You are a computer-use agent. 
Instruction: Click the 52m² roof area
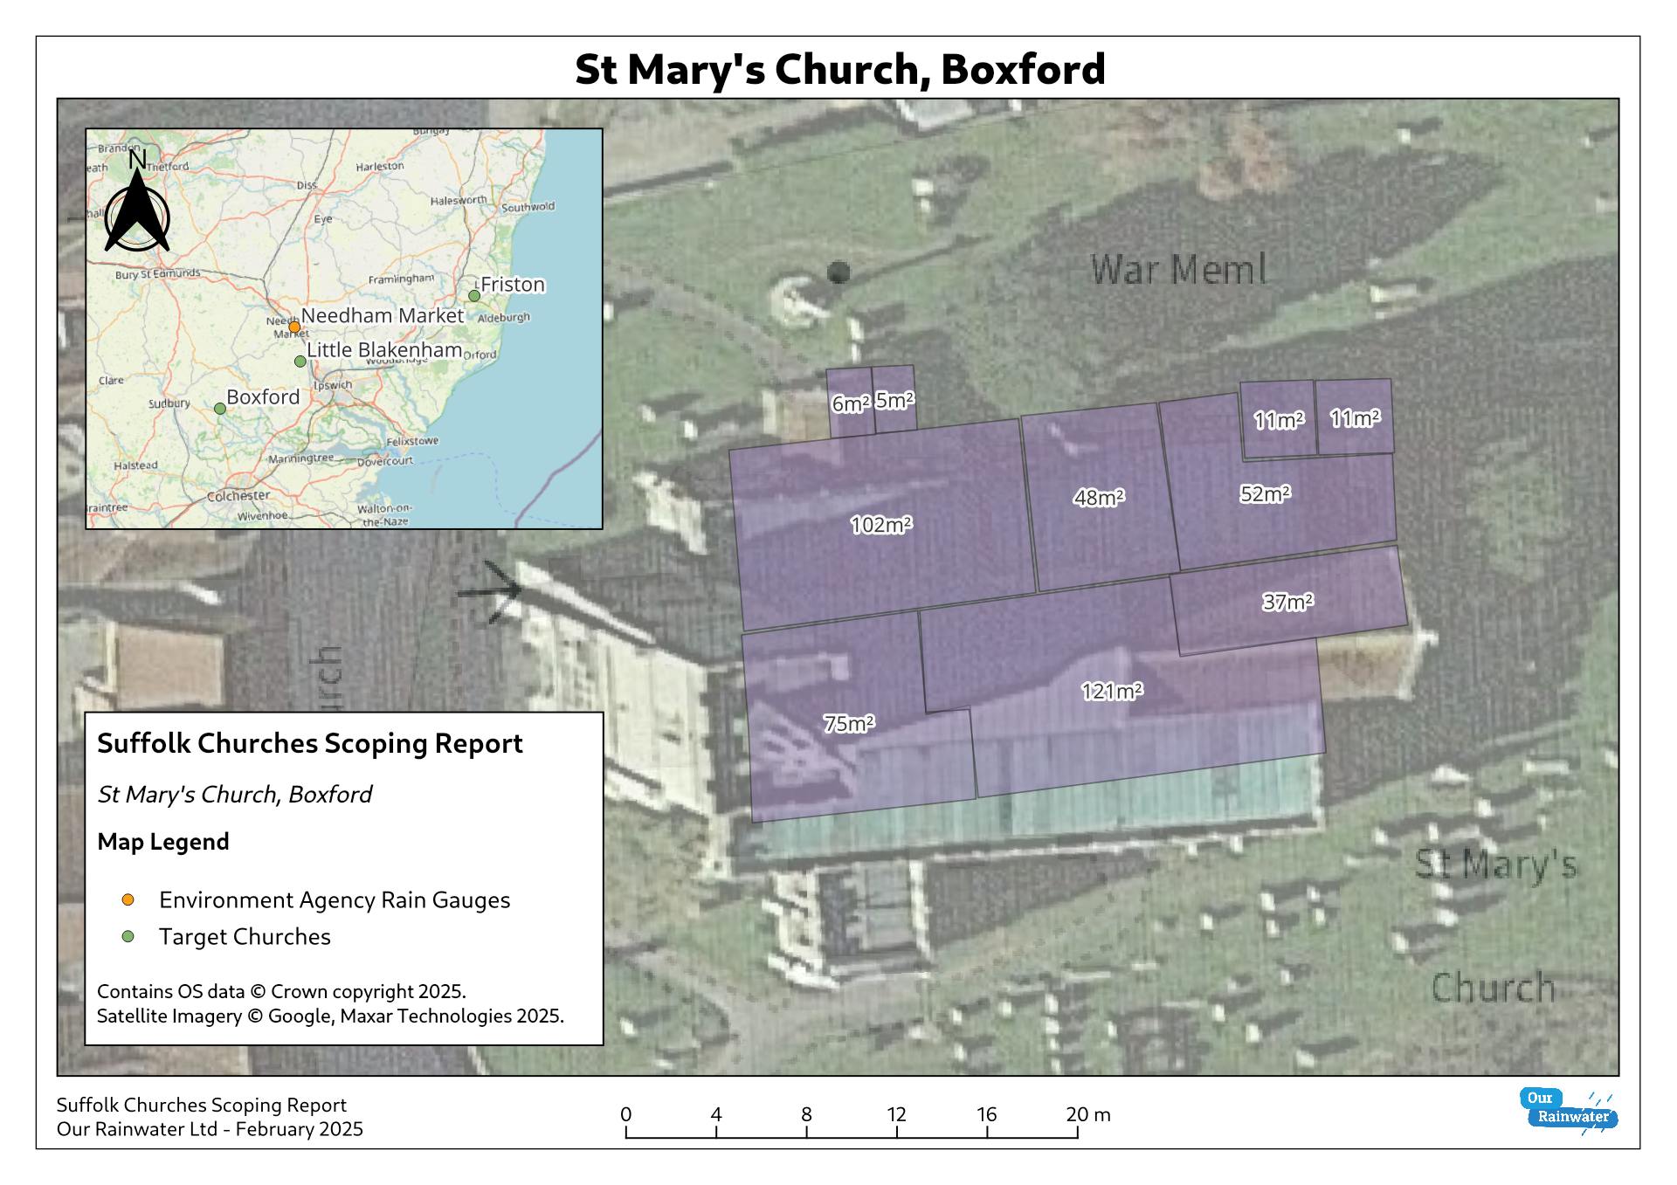[1265, 494]
